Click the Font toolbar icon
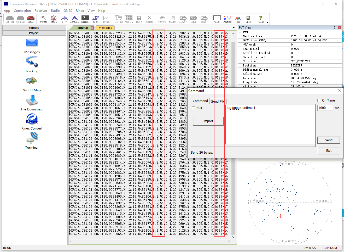 click(238, 19)
